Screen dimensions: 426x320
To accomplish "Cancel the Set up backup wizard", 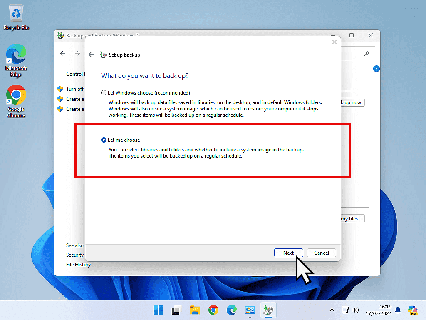I will point(322,253).
